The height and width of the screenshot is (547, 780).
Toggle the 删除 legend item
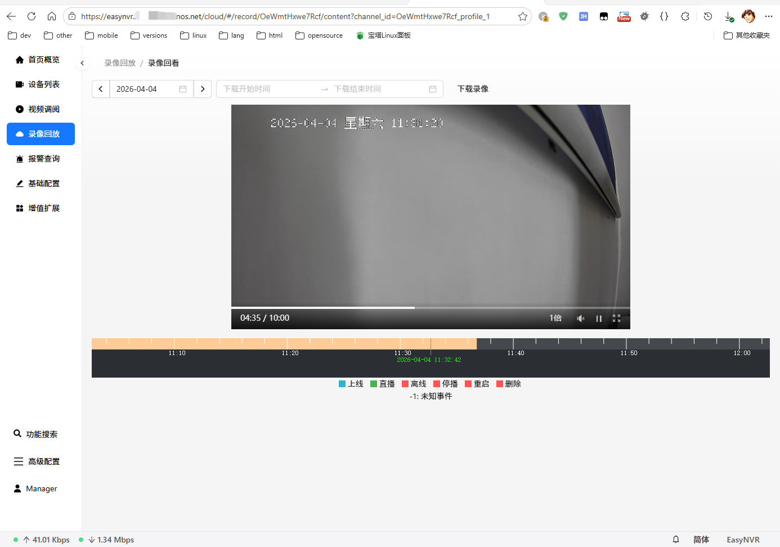click(509, 384)
